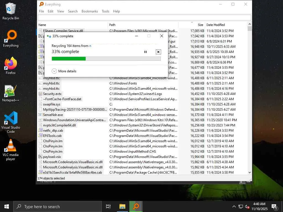
Task: Open the Tools menu
Action: [x=105, y=11]
